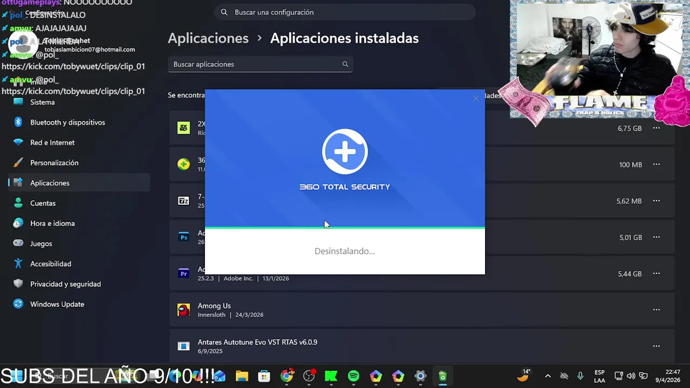Open volume control from the system tray

coord(631,376)
